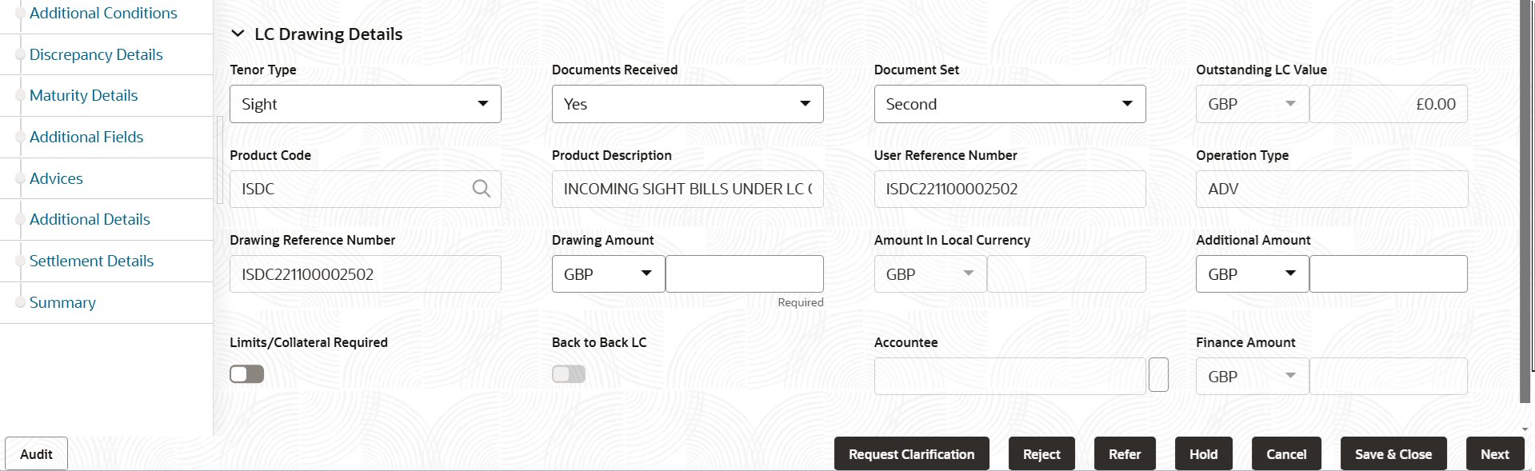Open the Document Set dropdown
Image resolution: width=1535 pixels, height=471 pixels.
(1127, 103)
